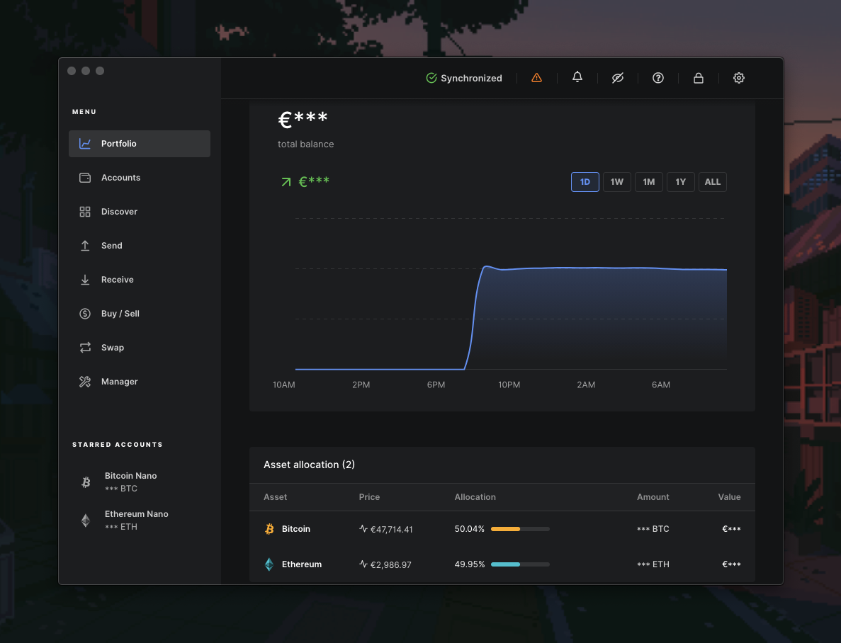Go to the Accounts section
The height and width of the screenshot is (643, 841).
(x=120, y=178)
